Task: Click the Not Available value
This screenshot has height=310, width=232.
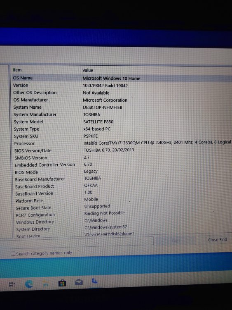Action: (96, 93)
